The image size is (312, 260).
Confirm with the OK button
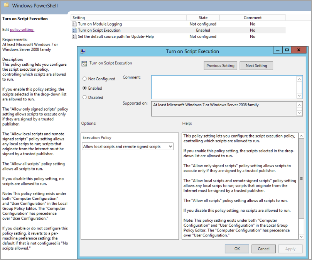pyautogui.click(x=237, y=249)
